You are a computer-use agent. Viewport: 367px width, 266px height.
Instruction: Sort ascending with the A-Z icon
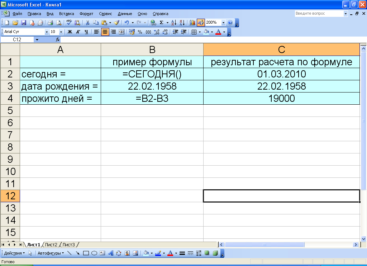tap(174, 23)
